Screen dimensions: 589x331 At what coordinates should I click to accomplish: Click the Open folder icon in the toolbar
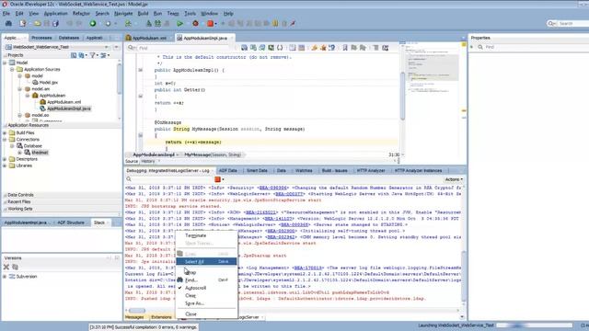(x=37, y=23)
